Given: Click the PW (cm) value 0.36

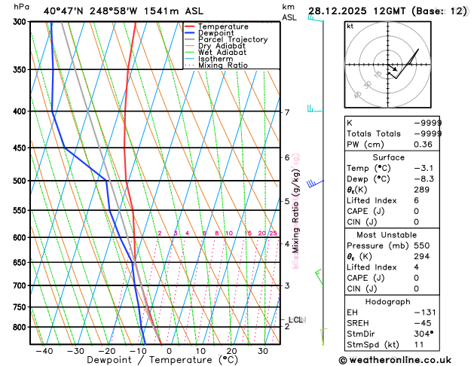Looking at the screenshot, I should point(423,145).
